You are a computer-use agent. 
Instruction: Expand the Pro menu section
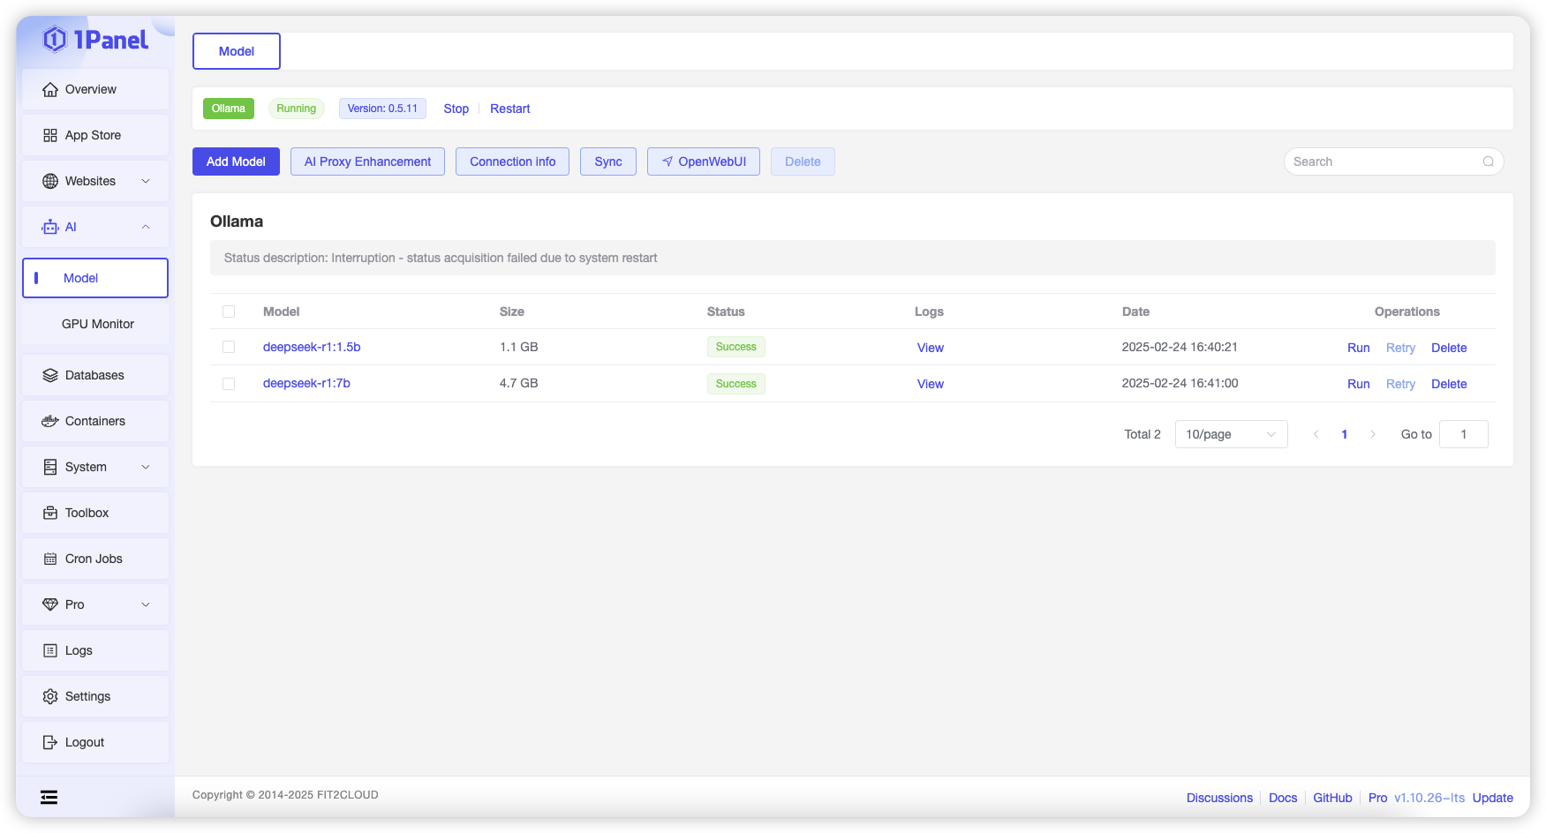(146, 605)
